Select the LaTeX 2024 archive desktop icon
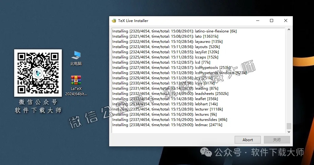The height and width of the screenshot is (165, 314). pyautogui.click(x=76, y=80)
